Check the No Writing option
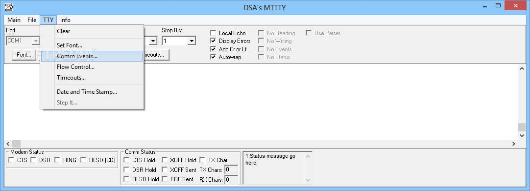Viewport: 530px width, 191px height. 261,41
